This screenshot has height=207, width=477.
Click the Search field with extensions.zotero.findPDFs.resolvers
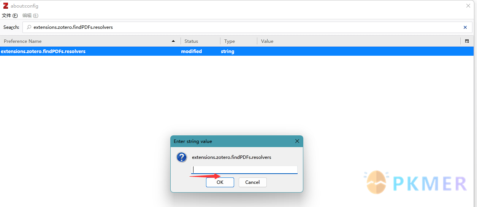[x=247, y=27]
